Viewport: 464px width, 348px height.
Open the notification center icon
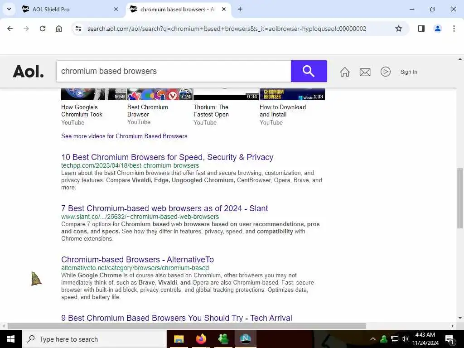click(449, 339)
